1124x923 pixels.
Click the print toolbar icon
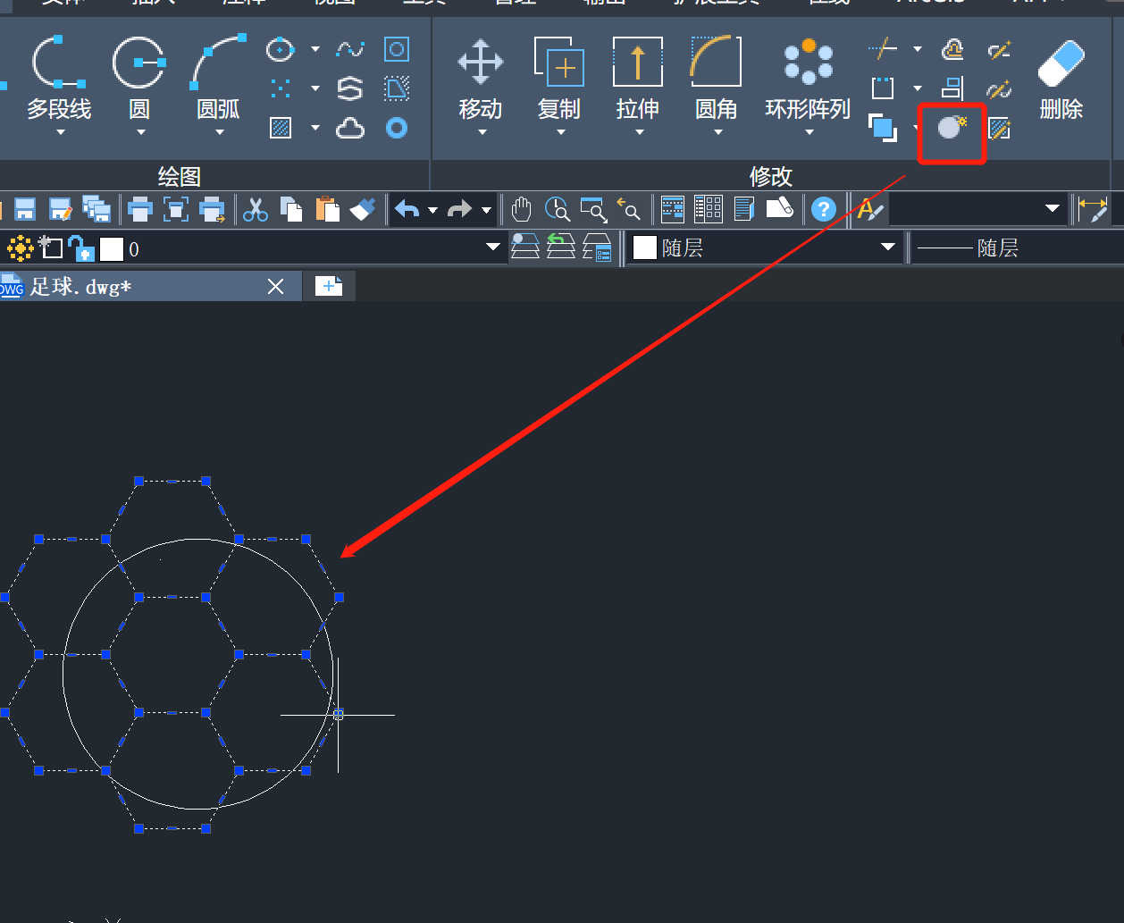[140, 210]
